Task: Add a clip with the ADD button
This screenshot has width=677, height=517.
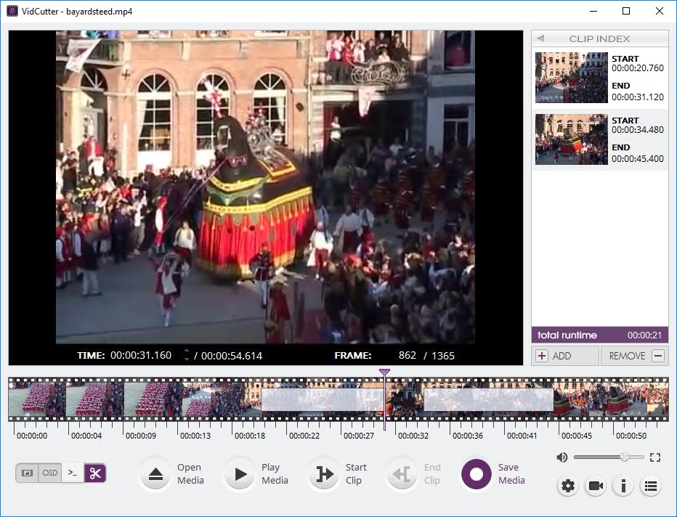Action: point(565,356)
